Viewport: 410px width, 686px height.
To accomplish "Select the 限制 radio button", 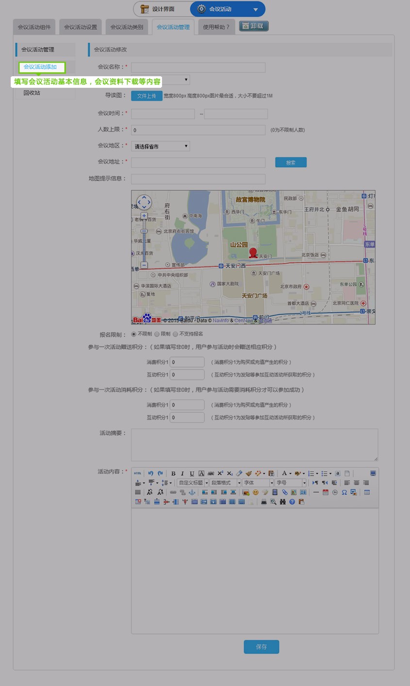I will coord(157,334).
